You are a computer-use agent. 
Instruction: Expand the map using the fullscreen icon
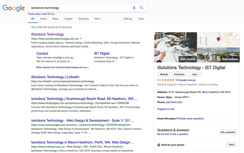(x=236, y=36)
